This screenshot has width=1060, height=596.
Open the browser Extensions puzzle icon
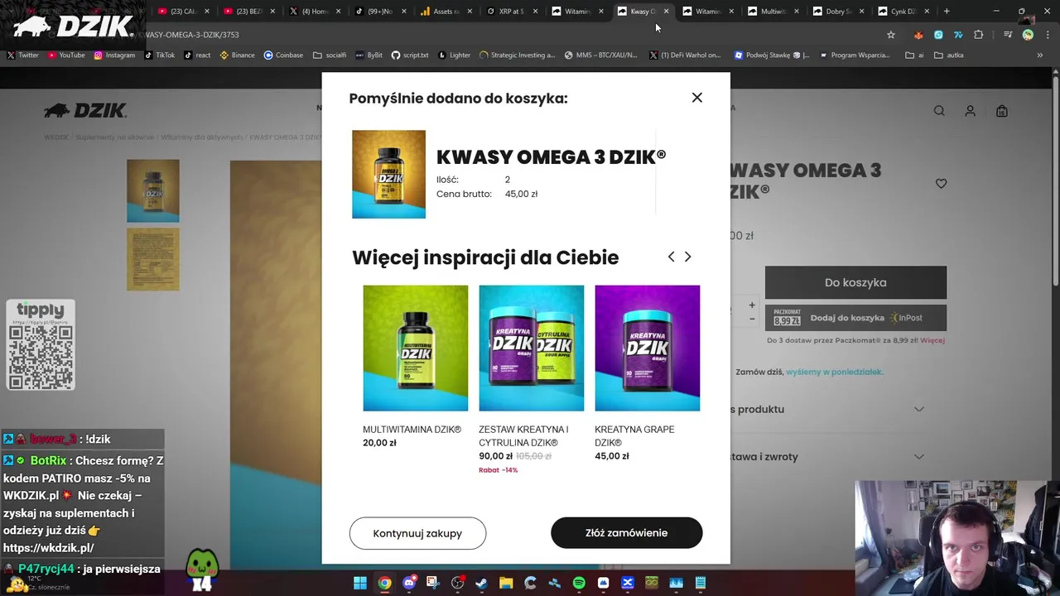click(x=979, y=35)
